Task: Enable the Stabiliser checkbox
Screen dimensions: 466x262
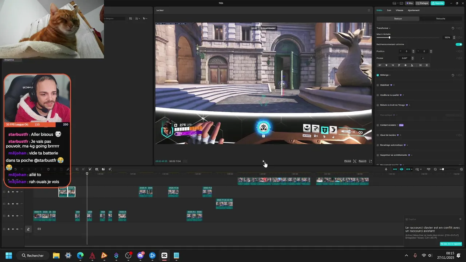Action: [x=378, y=85]
